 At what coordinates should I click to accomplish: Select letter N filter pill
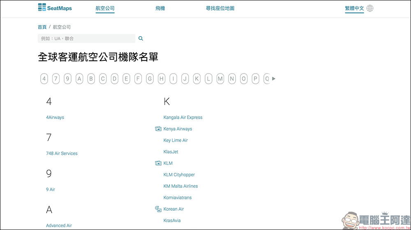232,78
